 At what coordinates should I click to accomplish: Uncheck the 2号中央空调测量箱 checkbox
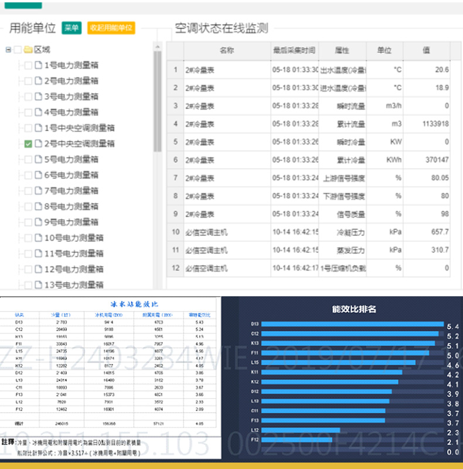pyautogui.click(x=28, y=144)
